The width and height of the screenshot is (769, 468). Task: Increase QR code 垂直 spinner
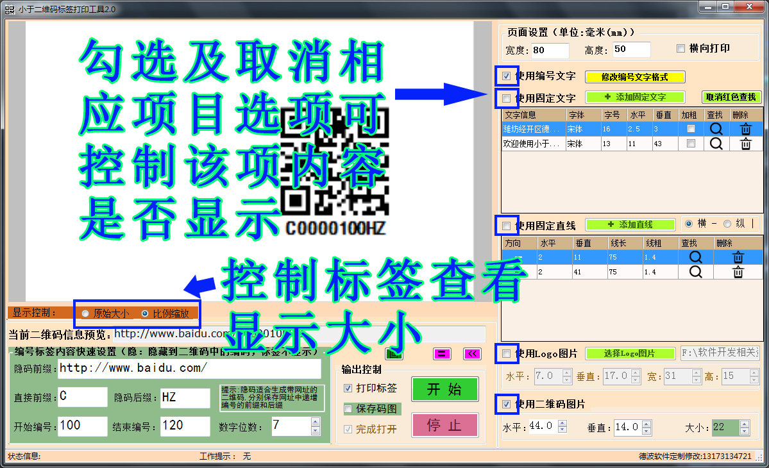[647, 424]
